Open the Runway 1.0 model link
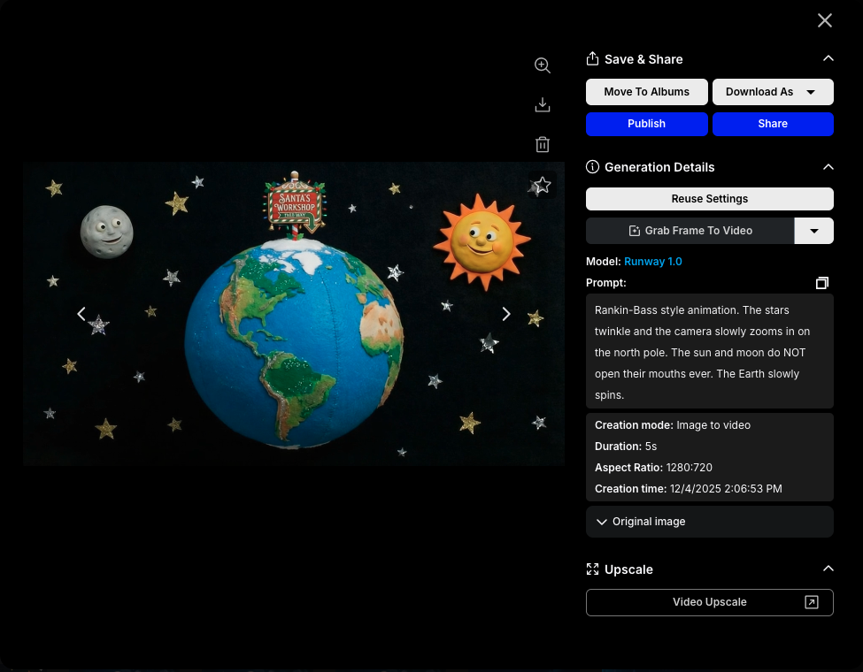Viewport: 863px width, 672px height. (x=652, y=262)
